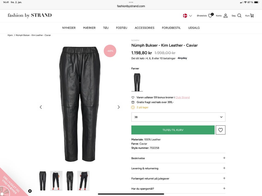Open the Danish flag language selector

(187, 16)
